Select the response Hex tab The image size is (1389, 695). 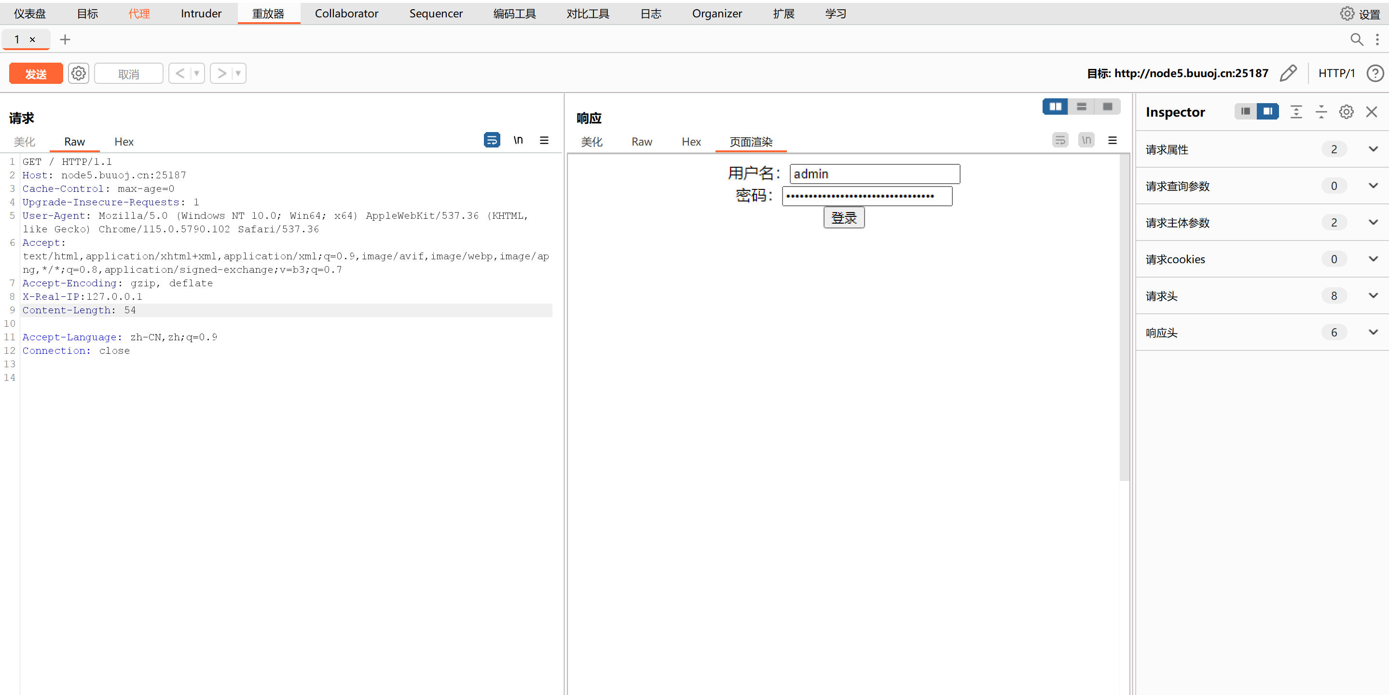[691, 142]
